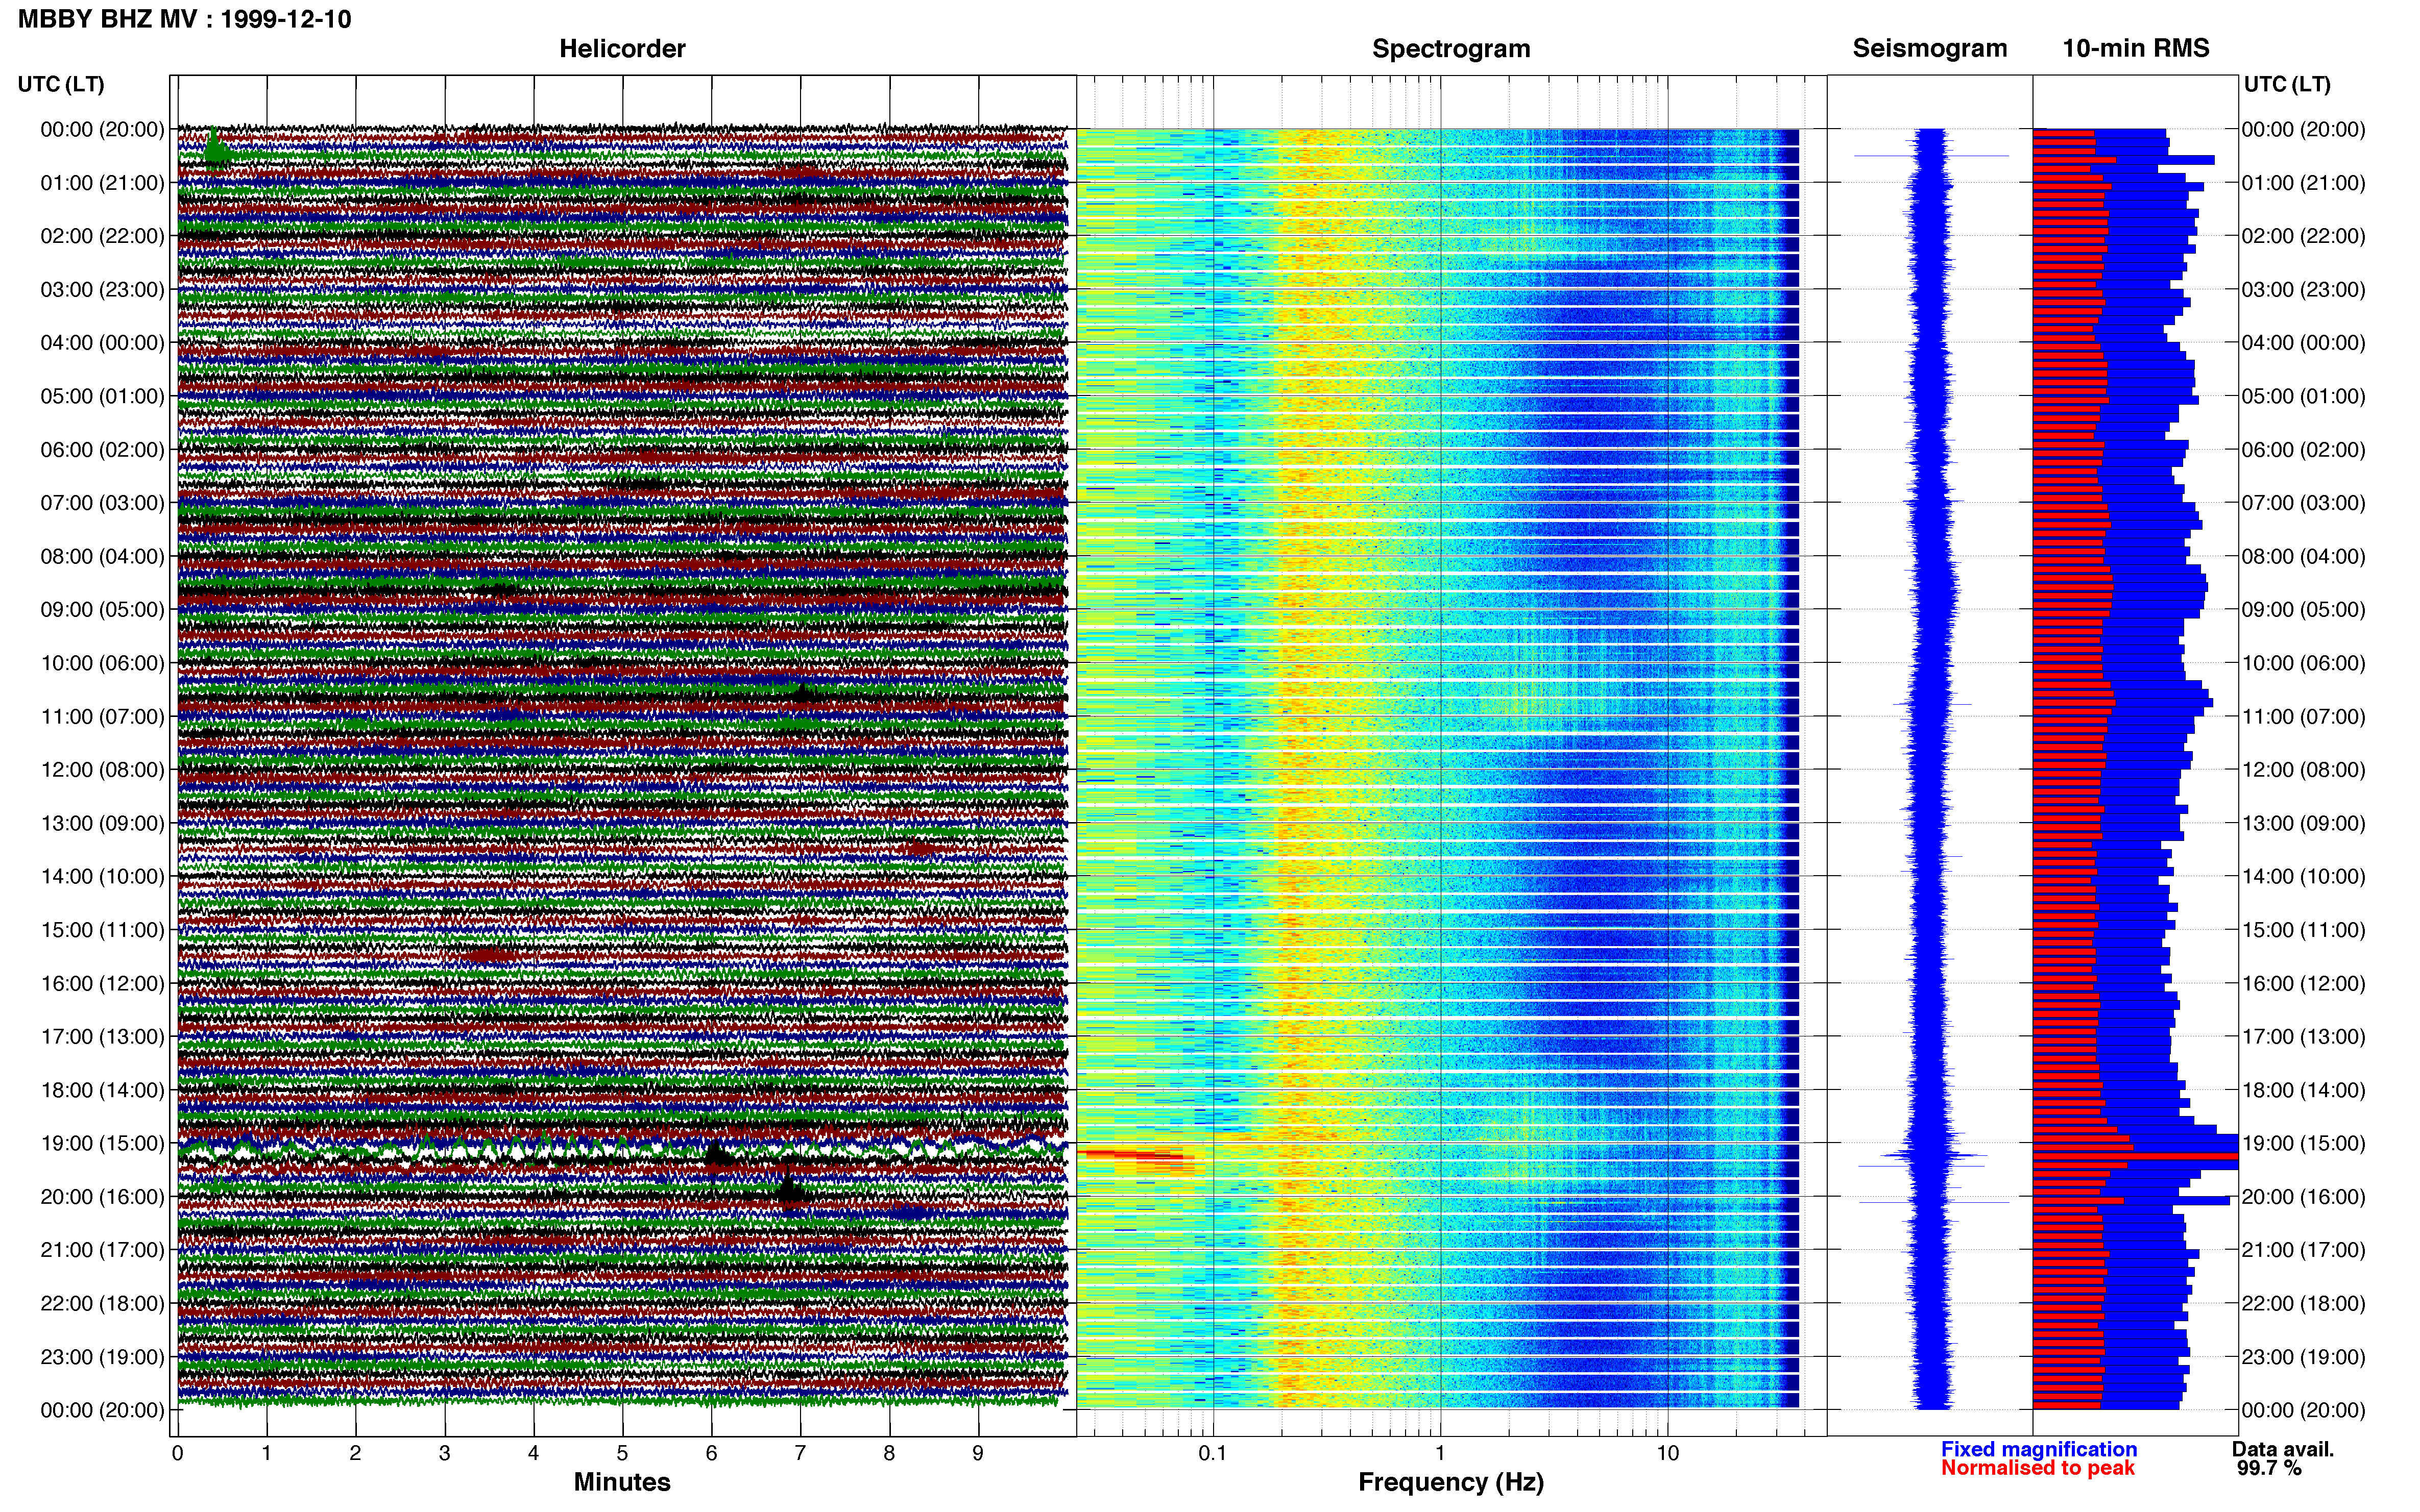Viewport: 2420px width, 1512px height.
Task: Click the 'Data avail.' label
Action: 2282,1449
